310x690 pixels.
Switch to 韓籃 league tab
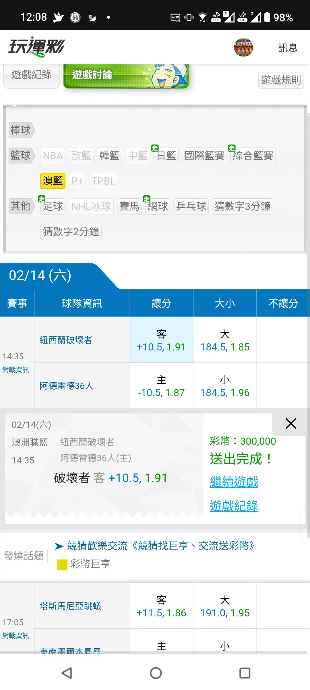pos(109,156)
